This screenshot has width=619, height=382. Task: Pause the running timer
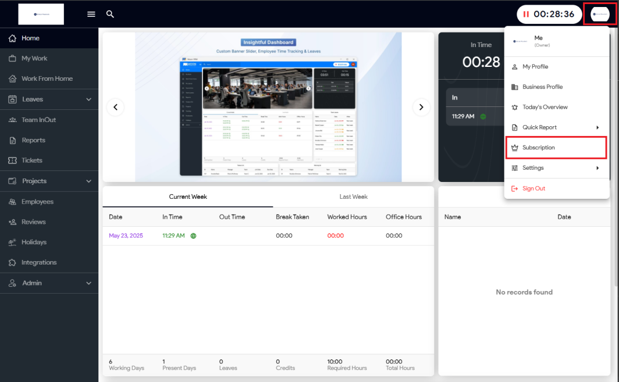(x=526, y=14)
